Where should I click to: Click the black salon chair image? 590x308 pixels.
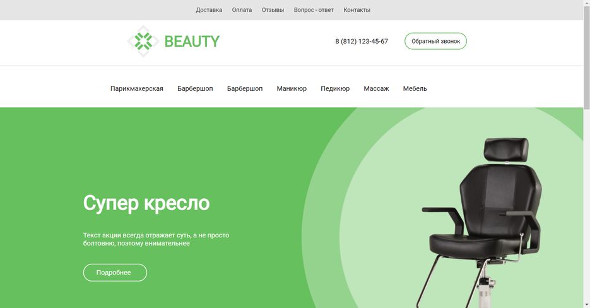pyautogui.click(x=482, y=223)
